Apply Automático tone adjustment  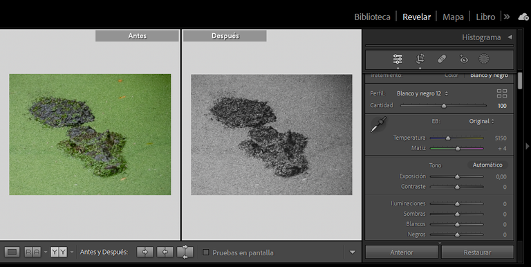point(487,165)
